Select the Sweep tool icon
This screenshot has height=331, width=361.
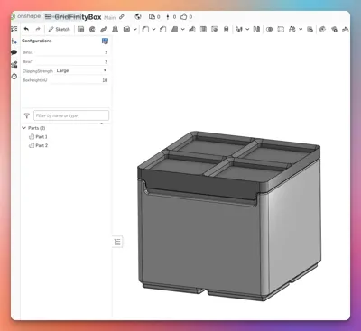(x=104, y=29)
